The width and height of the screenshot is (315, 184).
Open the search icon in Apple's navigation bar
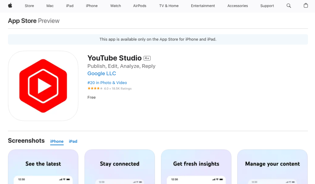289,6
